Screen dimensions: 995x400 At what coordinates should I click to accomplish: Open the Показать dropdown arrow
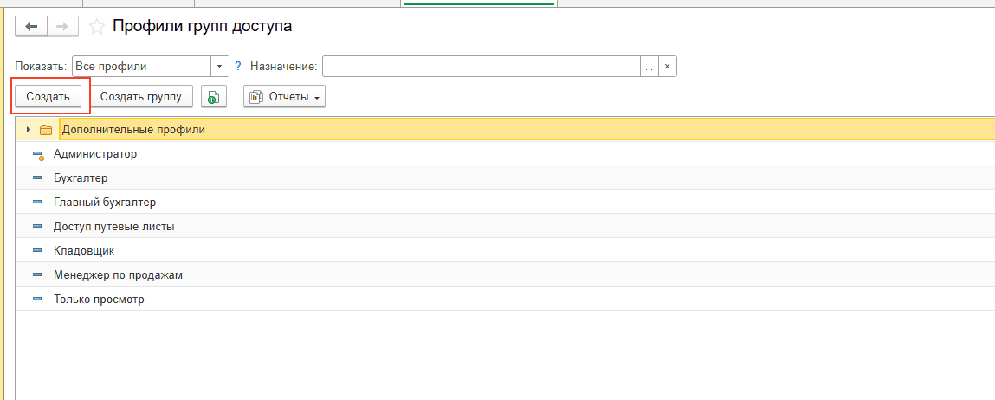(x=220, y=66)
